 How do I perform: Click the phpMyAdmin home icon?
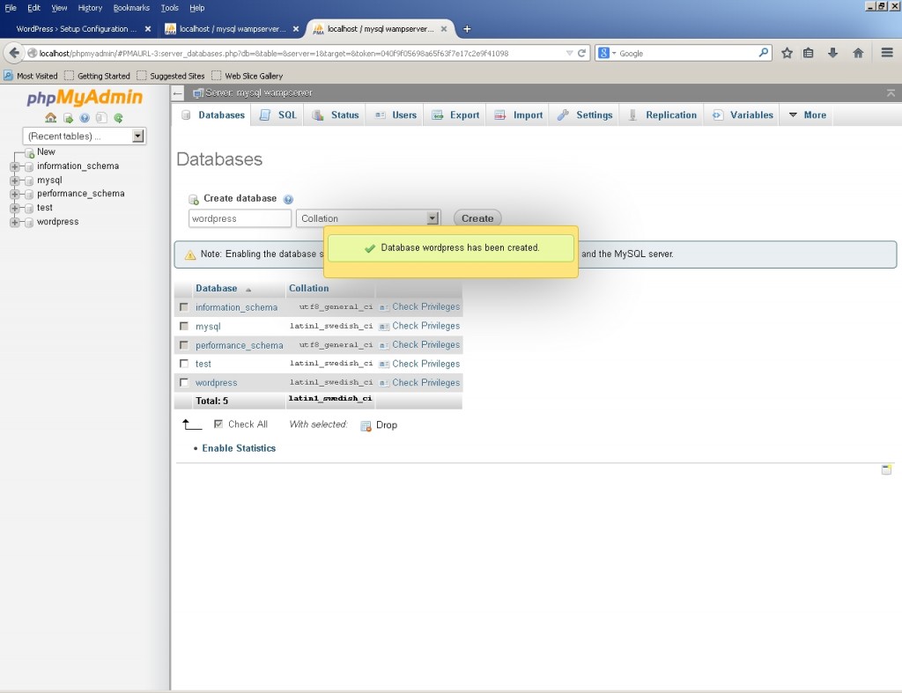click(x=50, y=118)
